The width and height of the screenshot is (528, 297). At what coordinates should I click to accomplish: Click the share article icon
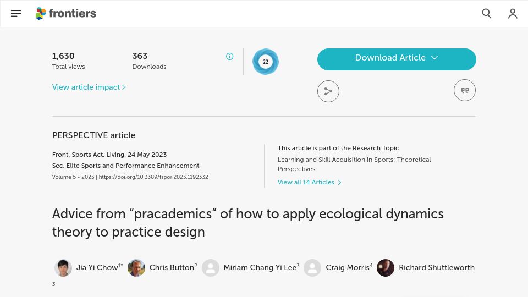(x=328, y=91)
